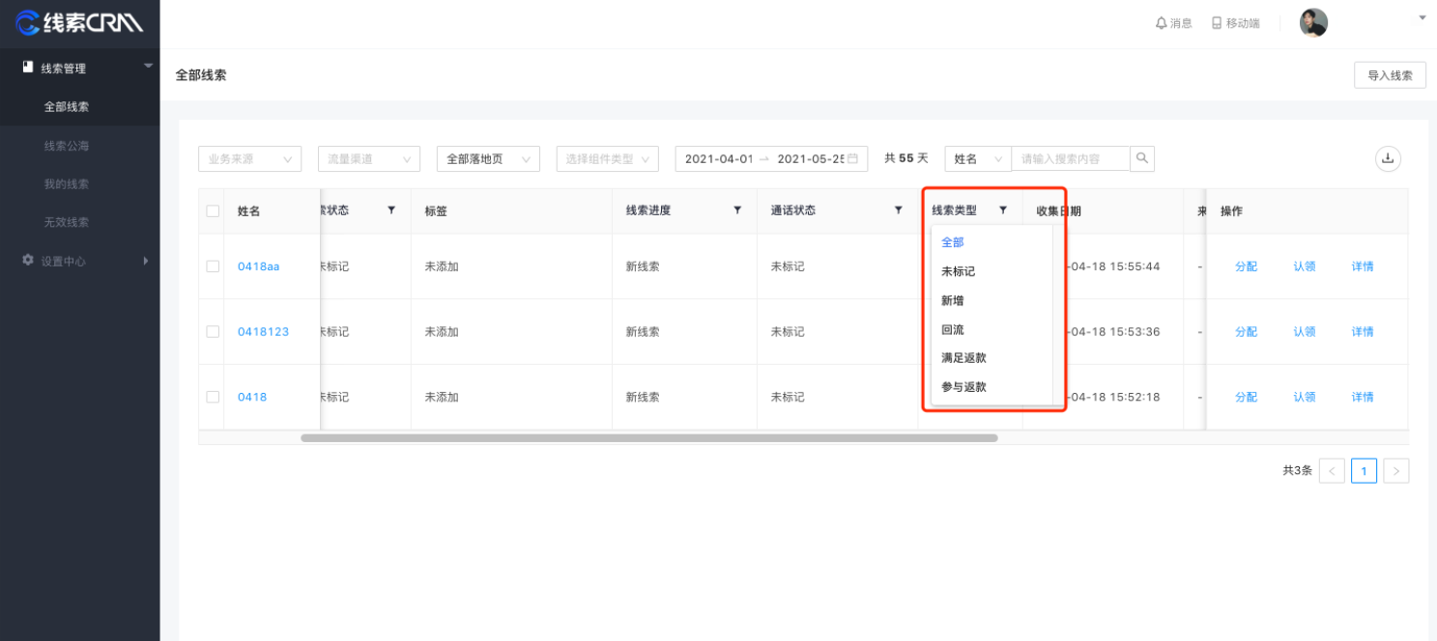Open the filter funnel on 线索进度 column
1437x641 pixels.
click(x=737, y=209)
